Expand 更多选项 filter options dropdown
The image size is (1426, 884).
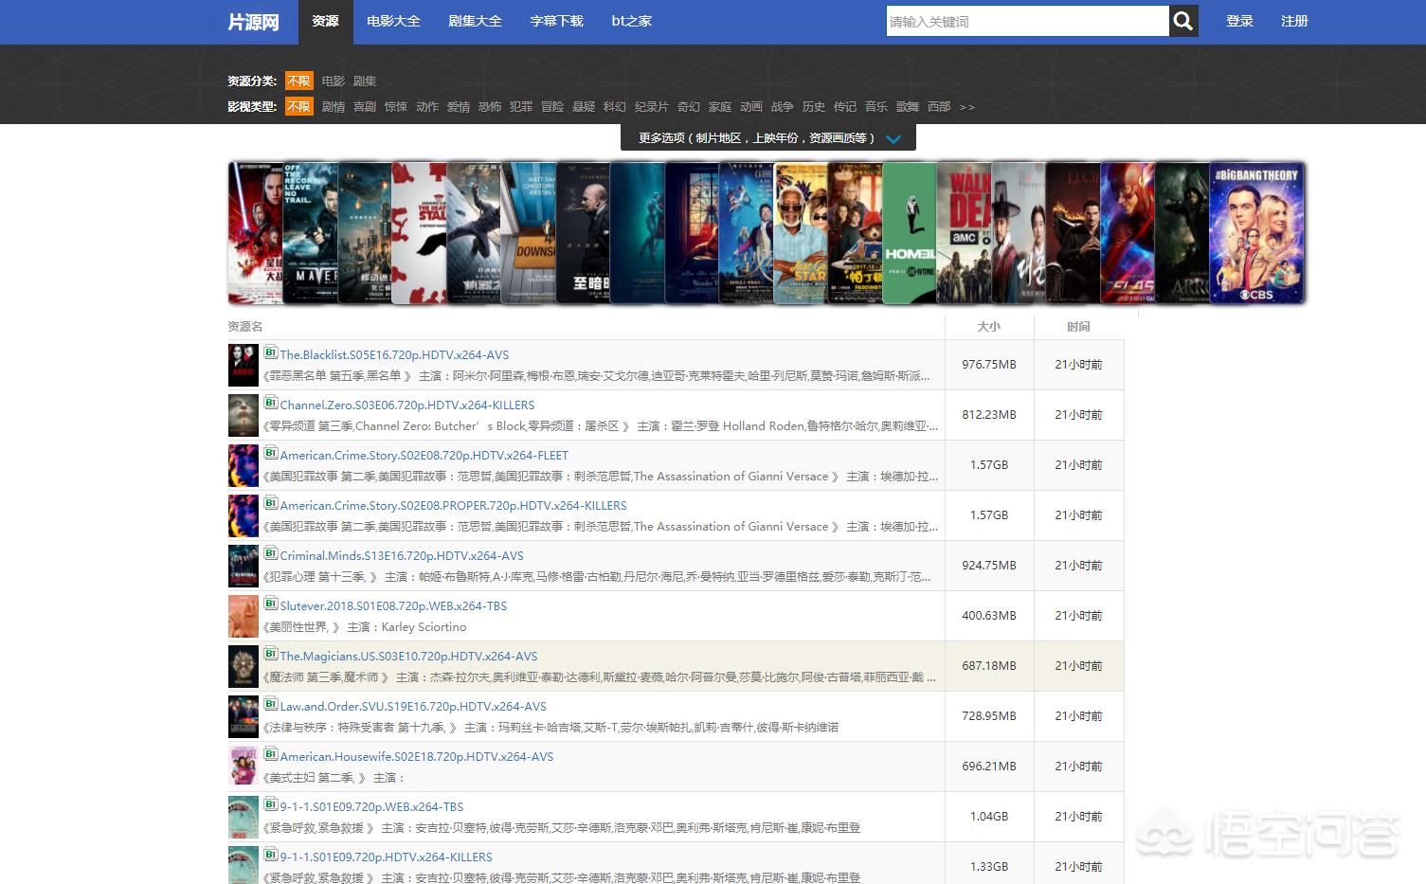pos(768,138)
